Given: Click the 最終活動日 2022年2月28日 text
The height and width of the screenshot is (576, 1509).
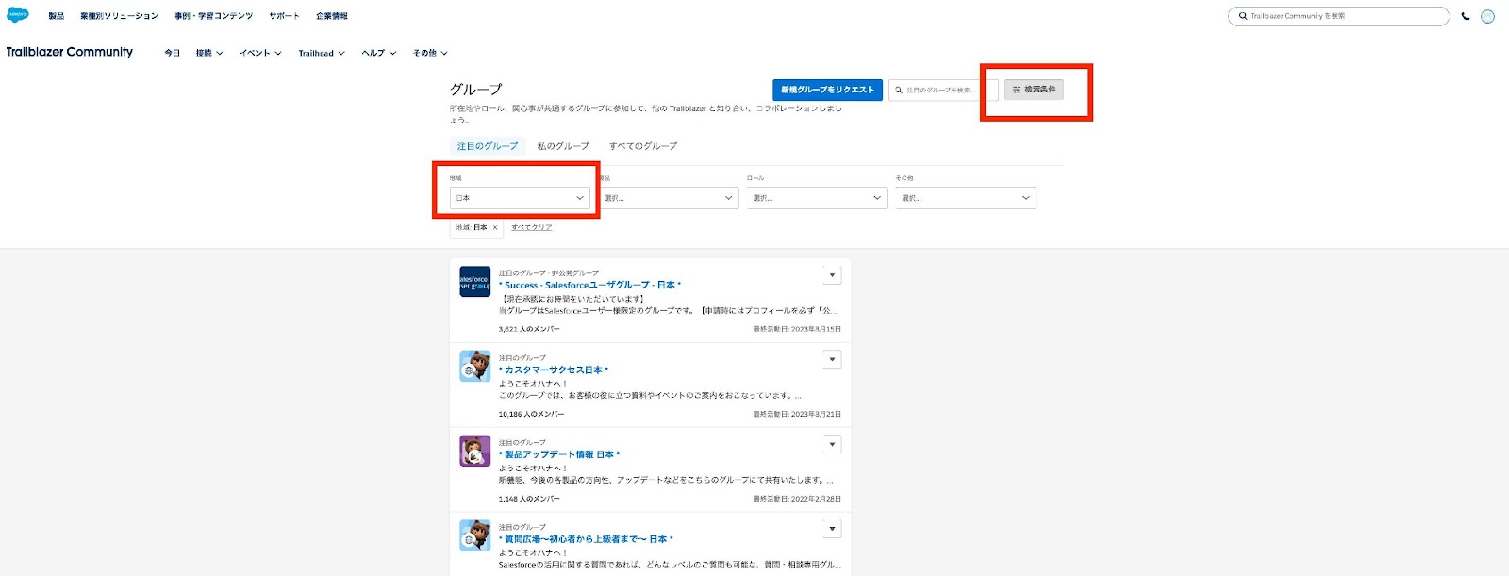Looking at the screenshot, I should pos(797,499).
